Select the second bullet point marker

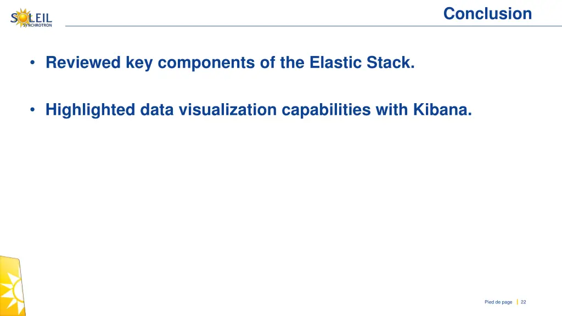(32, 110)
